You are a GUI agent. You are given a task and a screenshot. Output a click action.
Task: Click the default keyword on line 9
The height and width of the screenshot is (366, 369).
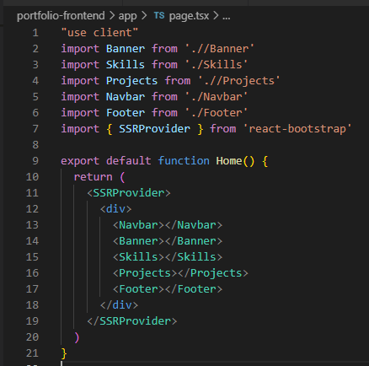click(129, 161)
